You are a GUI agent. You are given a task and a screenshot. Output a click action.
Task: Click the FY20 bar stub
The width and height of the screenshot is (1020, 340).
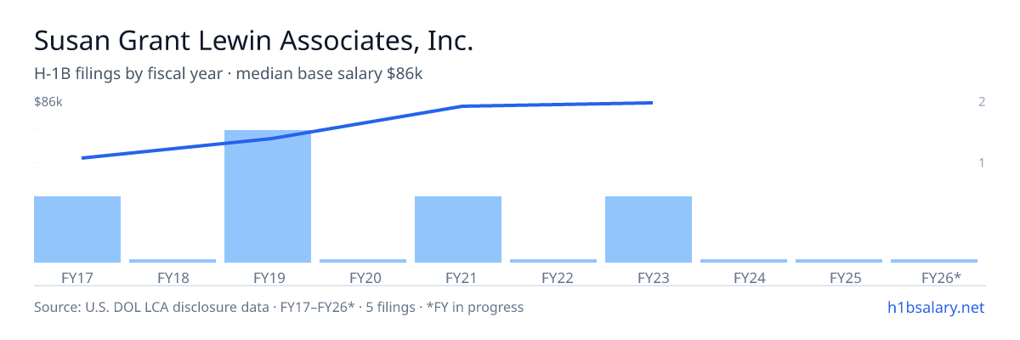(x=363, y=261)
